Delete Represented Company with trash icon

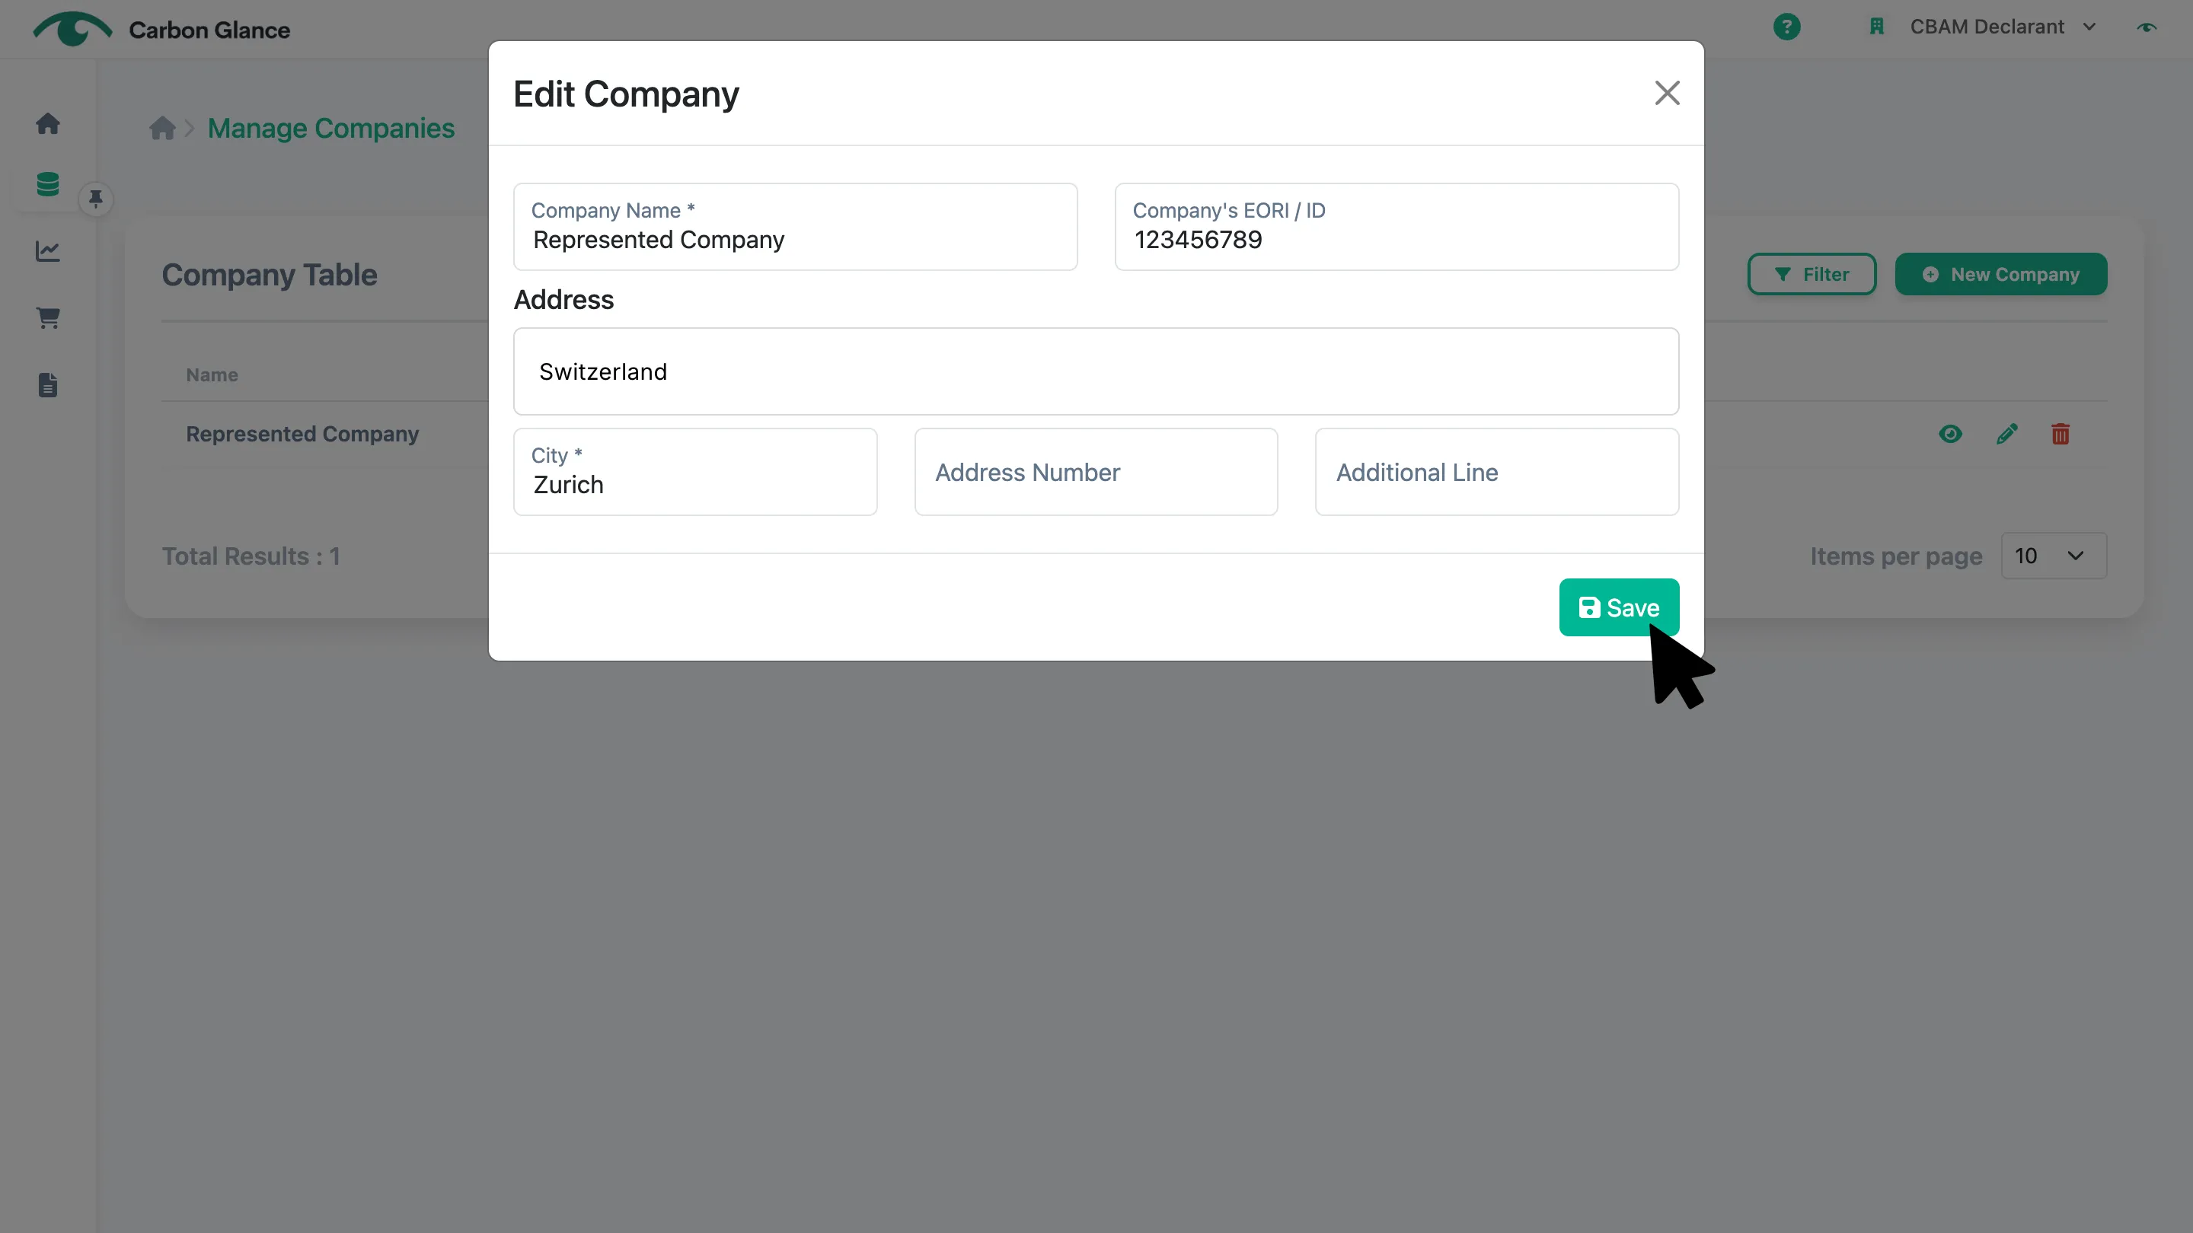click(x=2061, y=435)
